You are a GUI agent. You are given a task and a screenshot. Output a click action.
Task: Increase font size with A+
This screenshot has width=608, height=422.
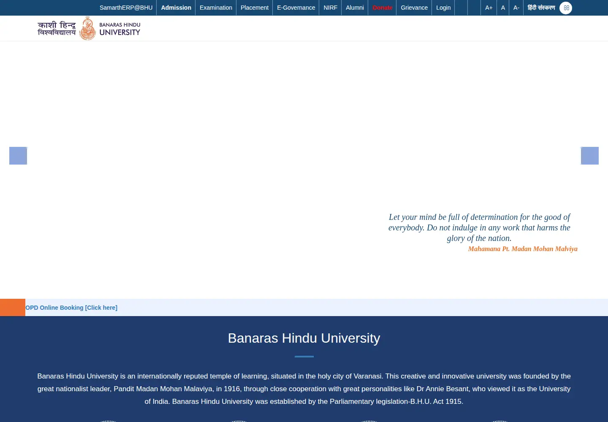(x=489, y=8)
